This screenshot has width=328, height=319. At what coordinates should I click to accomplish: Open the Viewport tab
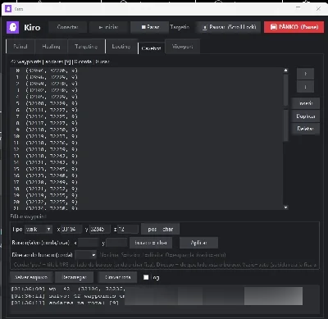(183, 47)
